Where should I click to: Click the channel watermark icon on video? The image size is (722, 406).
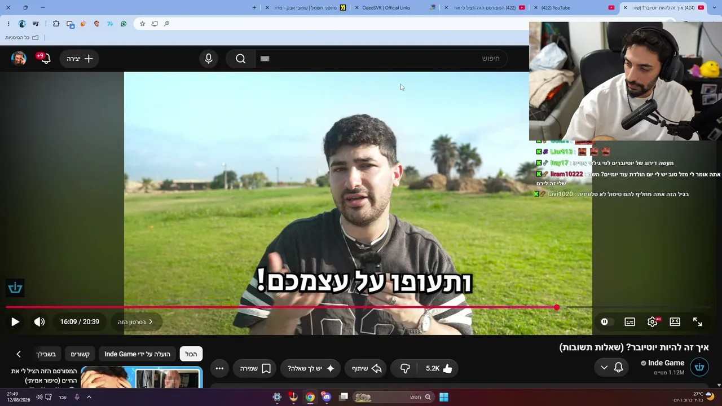[15, 288]
